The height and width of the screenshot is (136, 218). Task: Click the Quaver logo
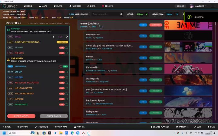coord(10,6)
